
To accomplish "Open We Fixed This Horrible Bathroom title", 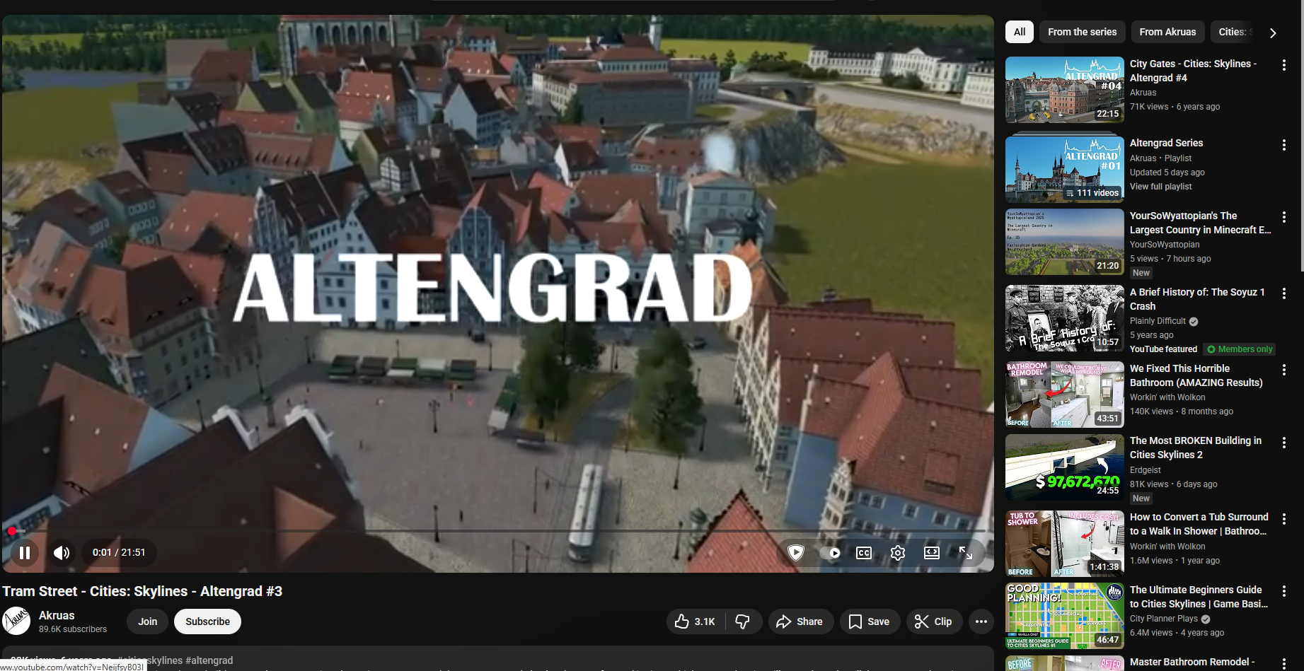I will point(1196,375).
